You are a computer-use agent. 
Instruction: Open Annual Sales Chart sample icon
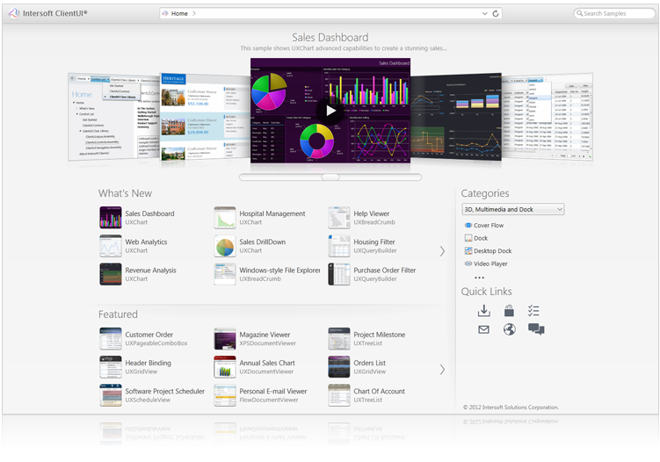225,367
